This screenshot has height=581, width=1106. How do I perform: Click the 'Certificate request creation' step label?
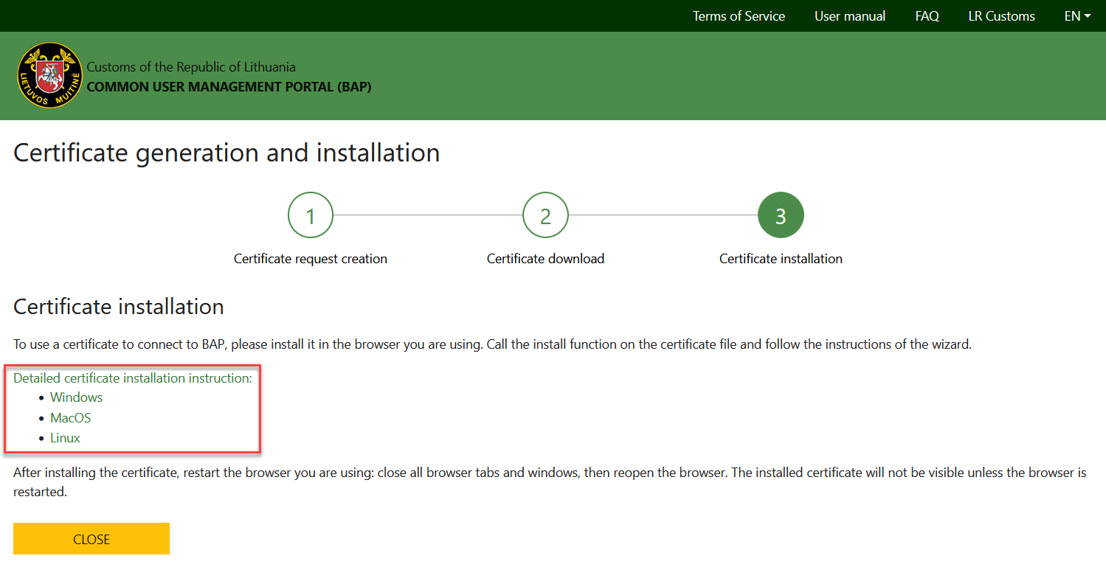pyautogui.click(x=311, y=259)
